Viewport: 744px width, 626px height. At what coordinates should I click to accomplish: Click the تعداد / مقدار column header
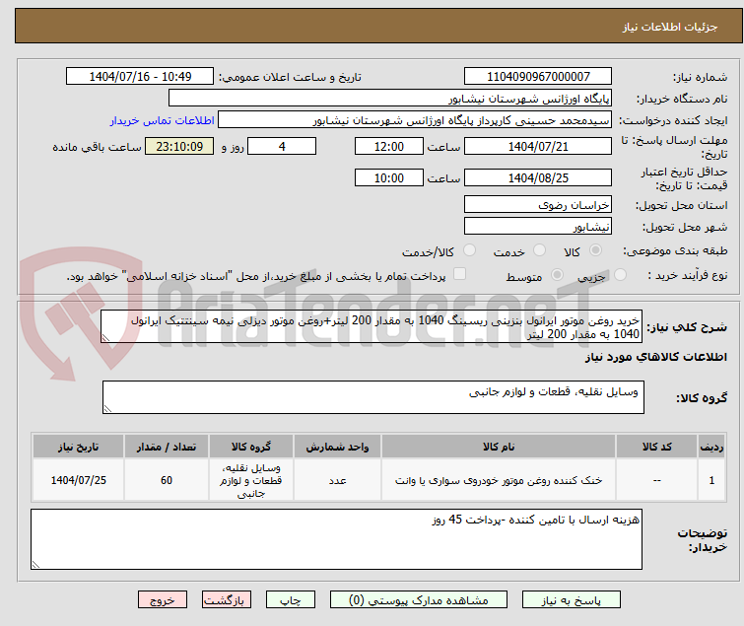click(167, 447)
